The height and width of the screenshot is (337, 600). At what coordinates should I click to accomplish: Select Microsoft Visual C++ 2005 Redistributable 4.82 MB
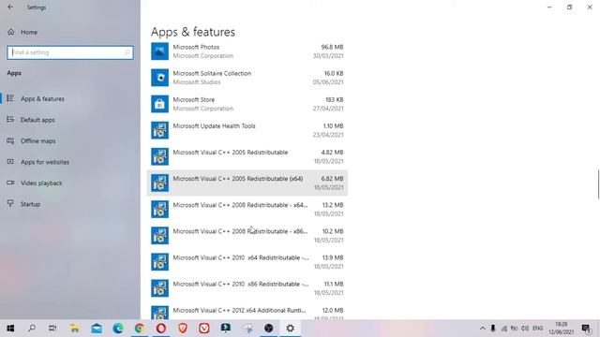(247, 156)
